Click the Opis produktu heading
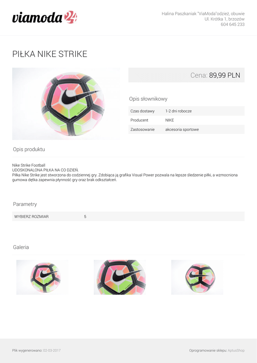The height and width of the screenshot is (363, 257). pos(29,149)
